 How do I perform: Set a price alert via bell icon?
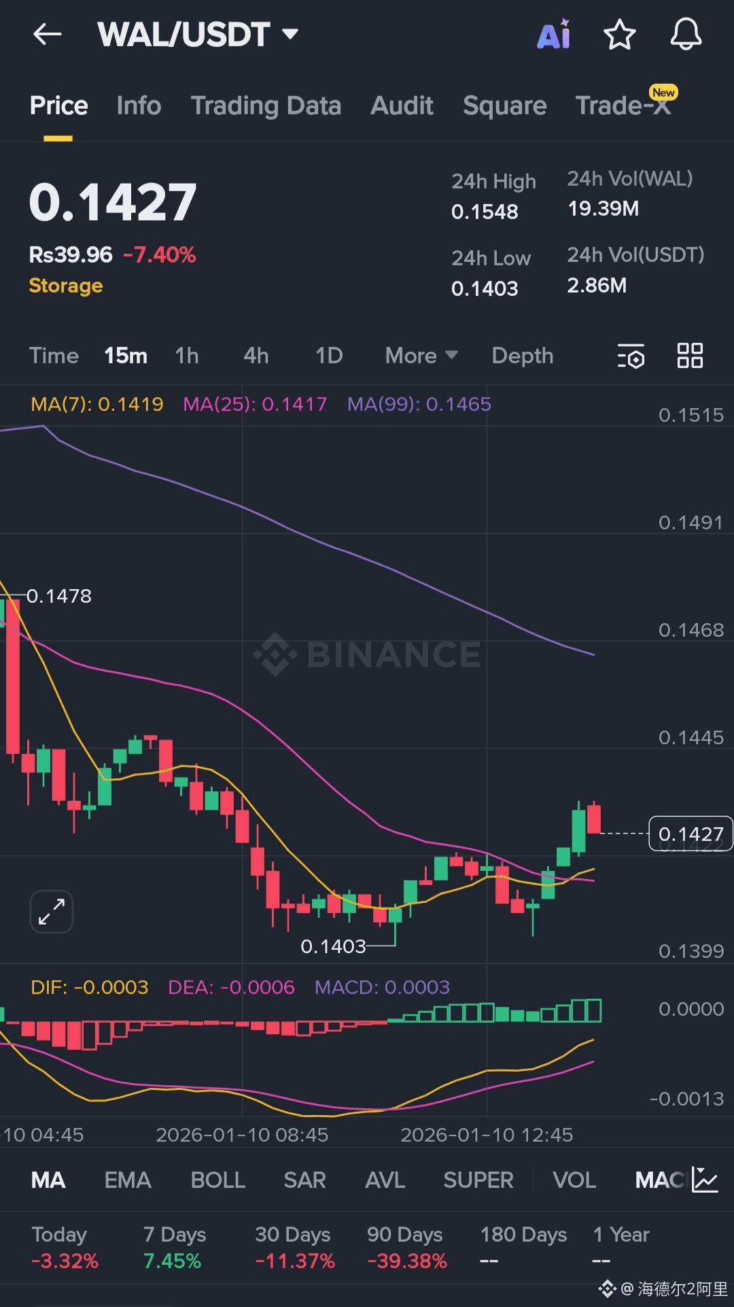click(686, 35)
